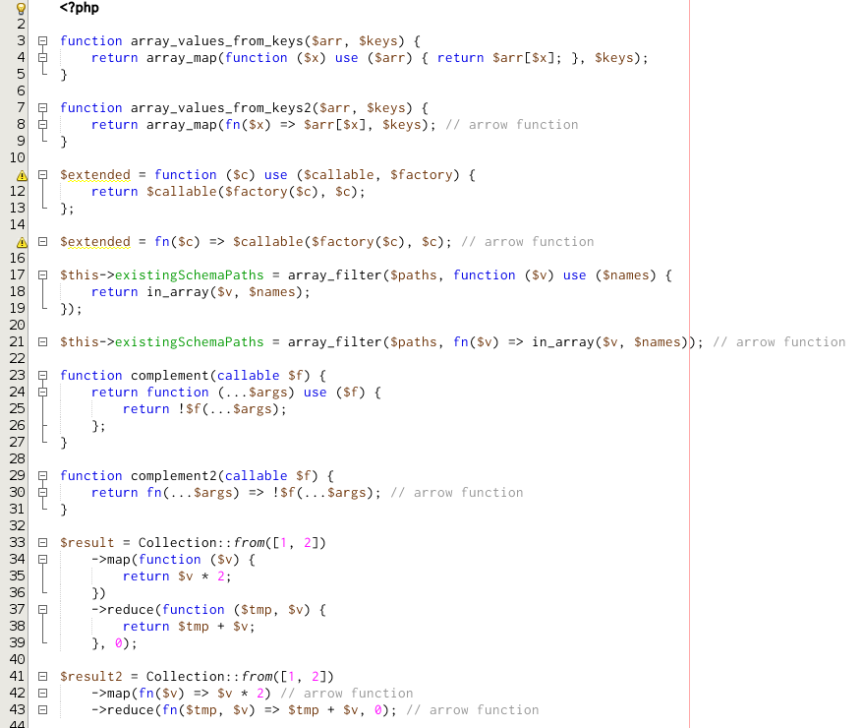Fold the map closure on line 34
The height and width of the screenshot is (728, 863).
(x=42, y=560)
